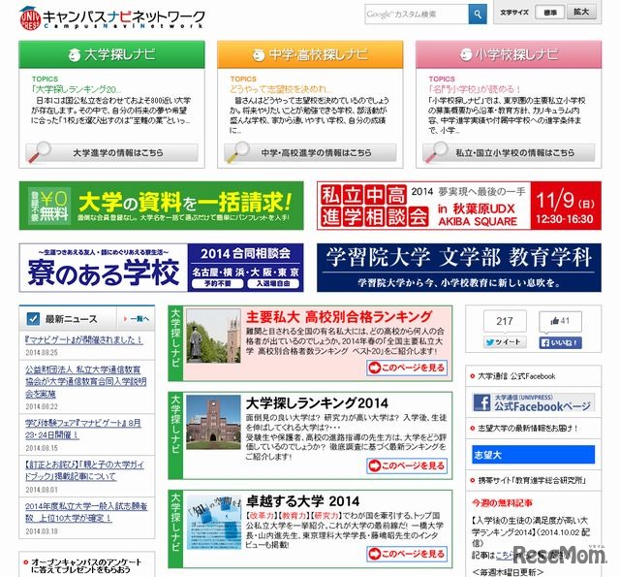Open the 公式Facebookページ banner
Screen dimensions: 620x577
click(534, 402)
